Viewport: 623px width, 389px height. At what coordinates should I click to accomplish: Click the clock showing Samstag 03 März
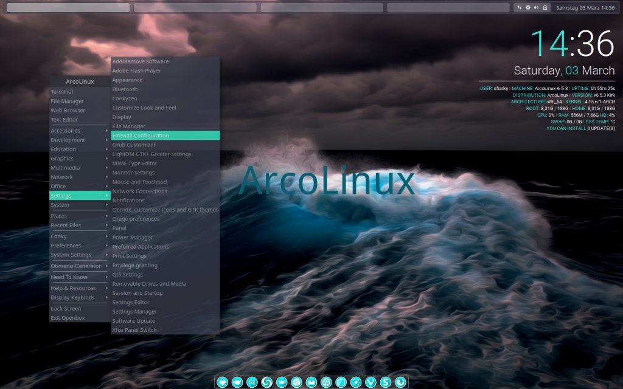click(586, 7)
